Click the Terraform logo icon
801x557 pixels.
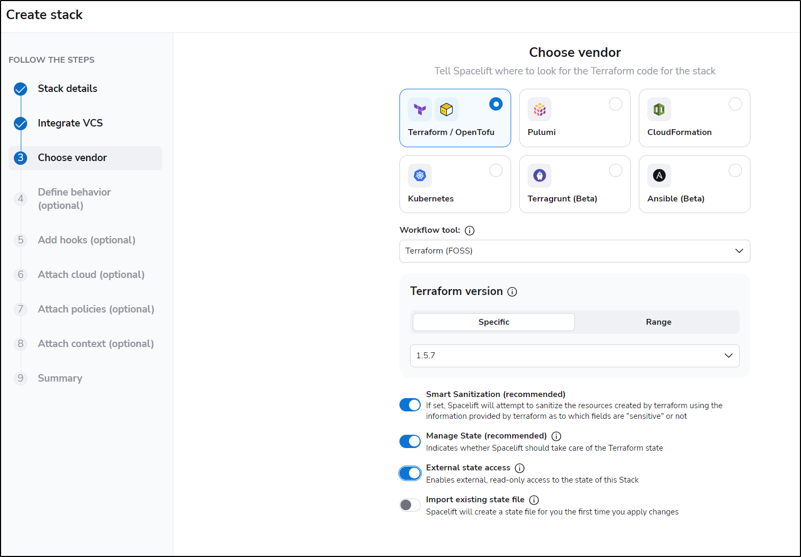point(420,109)
